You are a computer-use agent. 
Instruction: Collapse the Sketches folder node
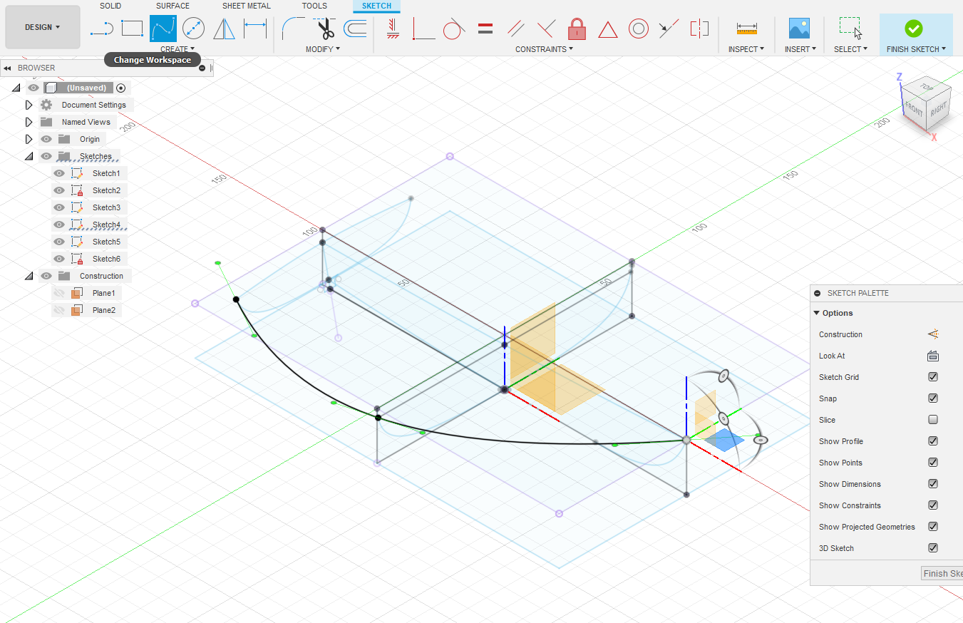29,156
